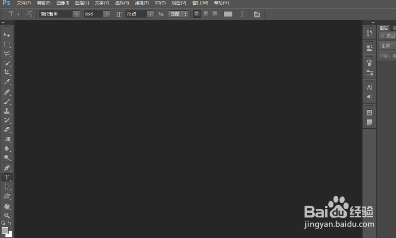Open the anti-aliasing 浑厚 dropdown
This screenshot has width=396, height=238.
178,14
